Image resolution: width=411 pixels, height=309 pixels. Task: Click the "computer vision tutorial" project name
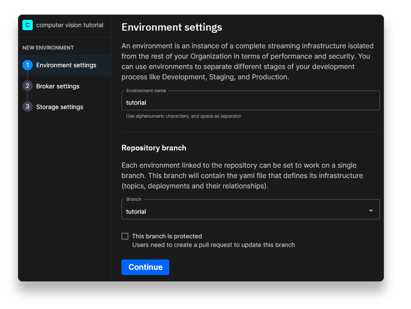(x=69, y=25)
